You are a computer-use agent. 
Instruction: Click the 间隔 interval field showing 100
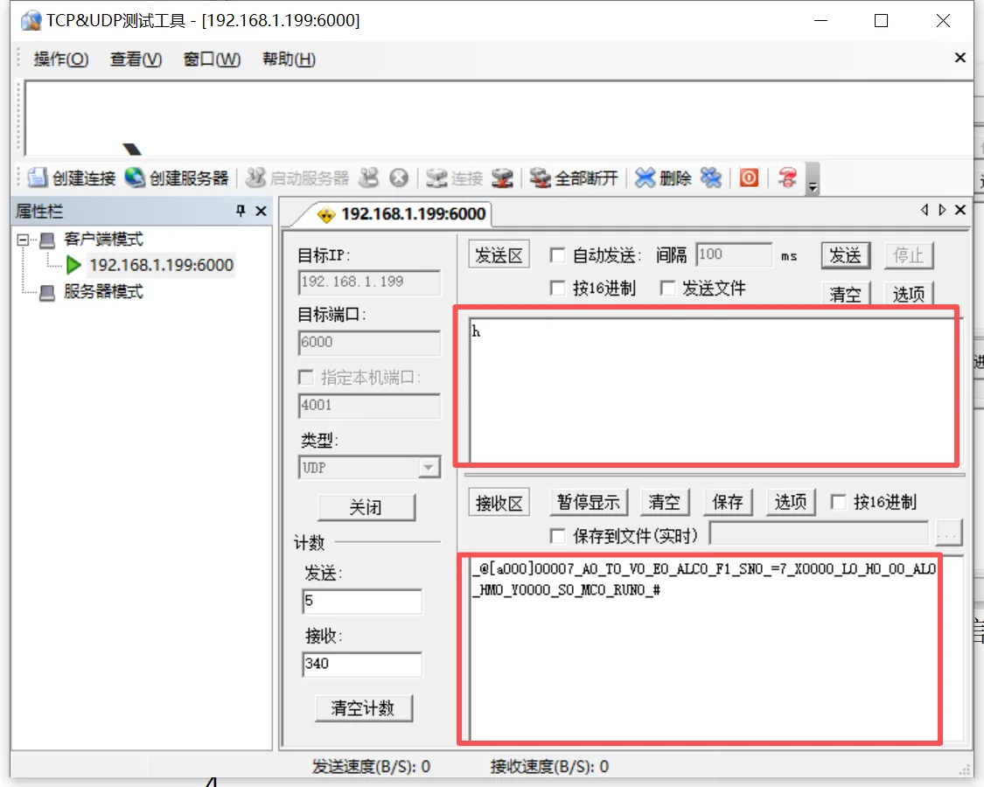coord(734,254)
